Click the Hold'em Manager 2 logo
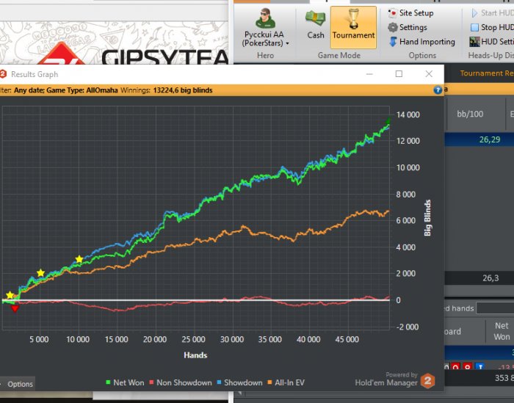Screen dimensions: 514x403 click(427, 381)
